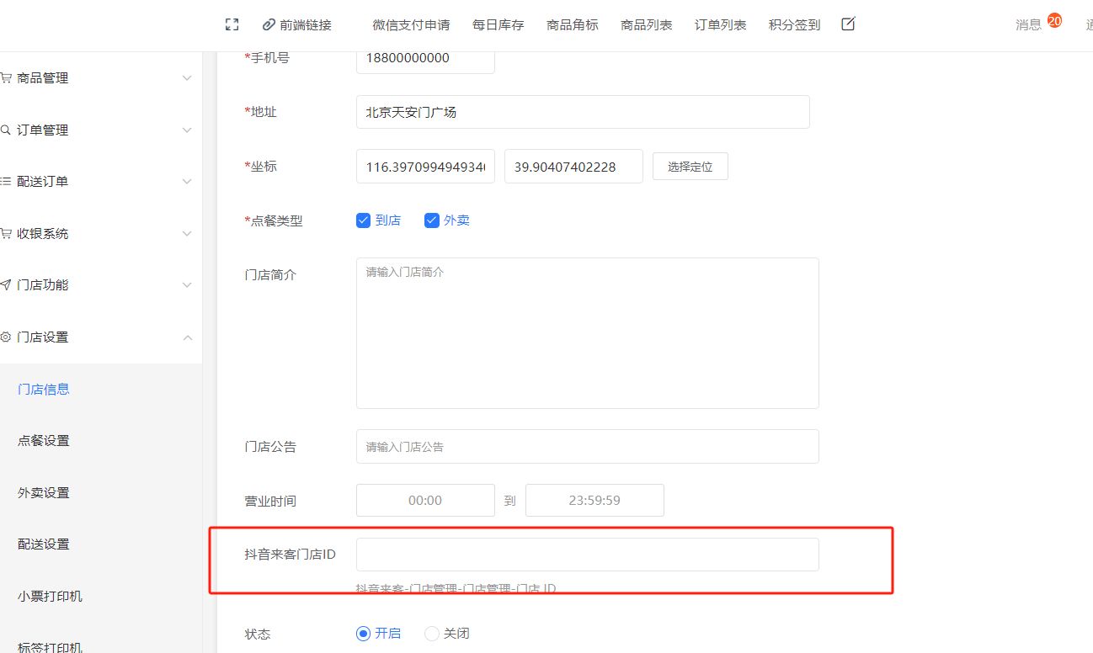Click the 门店功能 paper plane icon
This screenshot has width=1093, height=653.
(6, 285)
